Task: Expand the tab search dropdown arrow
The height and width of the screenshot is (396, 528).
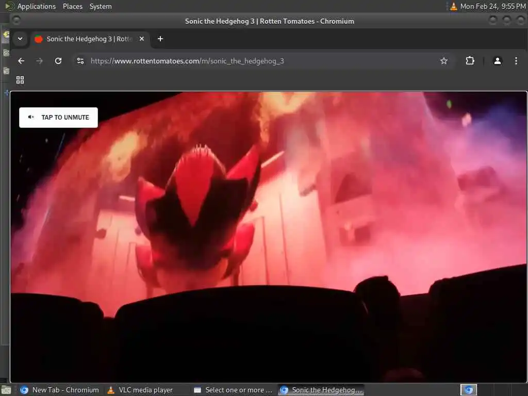Action: click(x=20, y=39)
